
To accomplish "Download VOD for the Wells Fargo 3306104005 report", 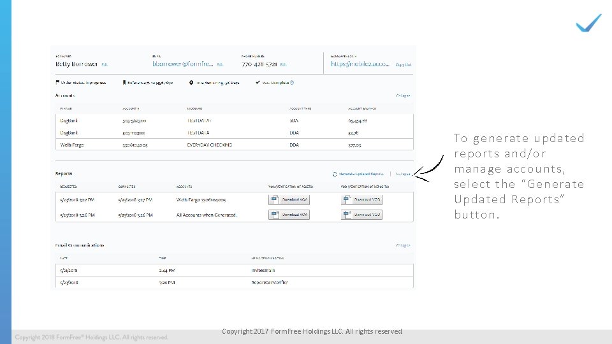I will point(361,199).
